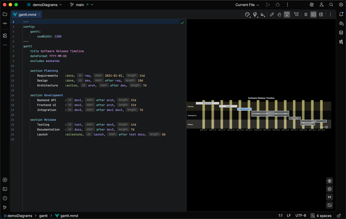Click the gantt folder in the breadcrumb bar
346x219 pixels.
pos(43,216)
